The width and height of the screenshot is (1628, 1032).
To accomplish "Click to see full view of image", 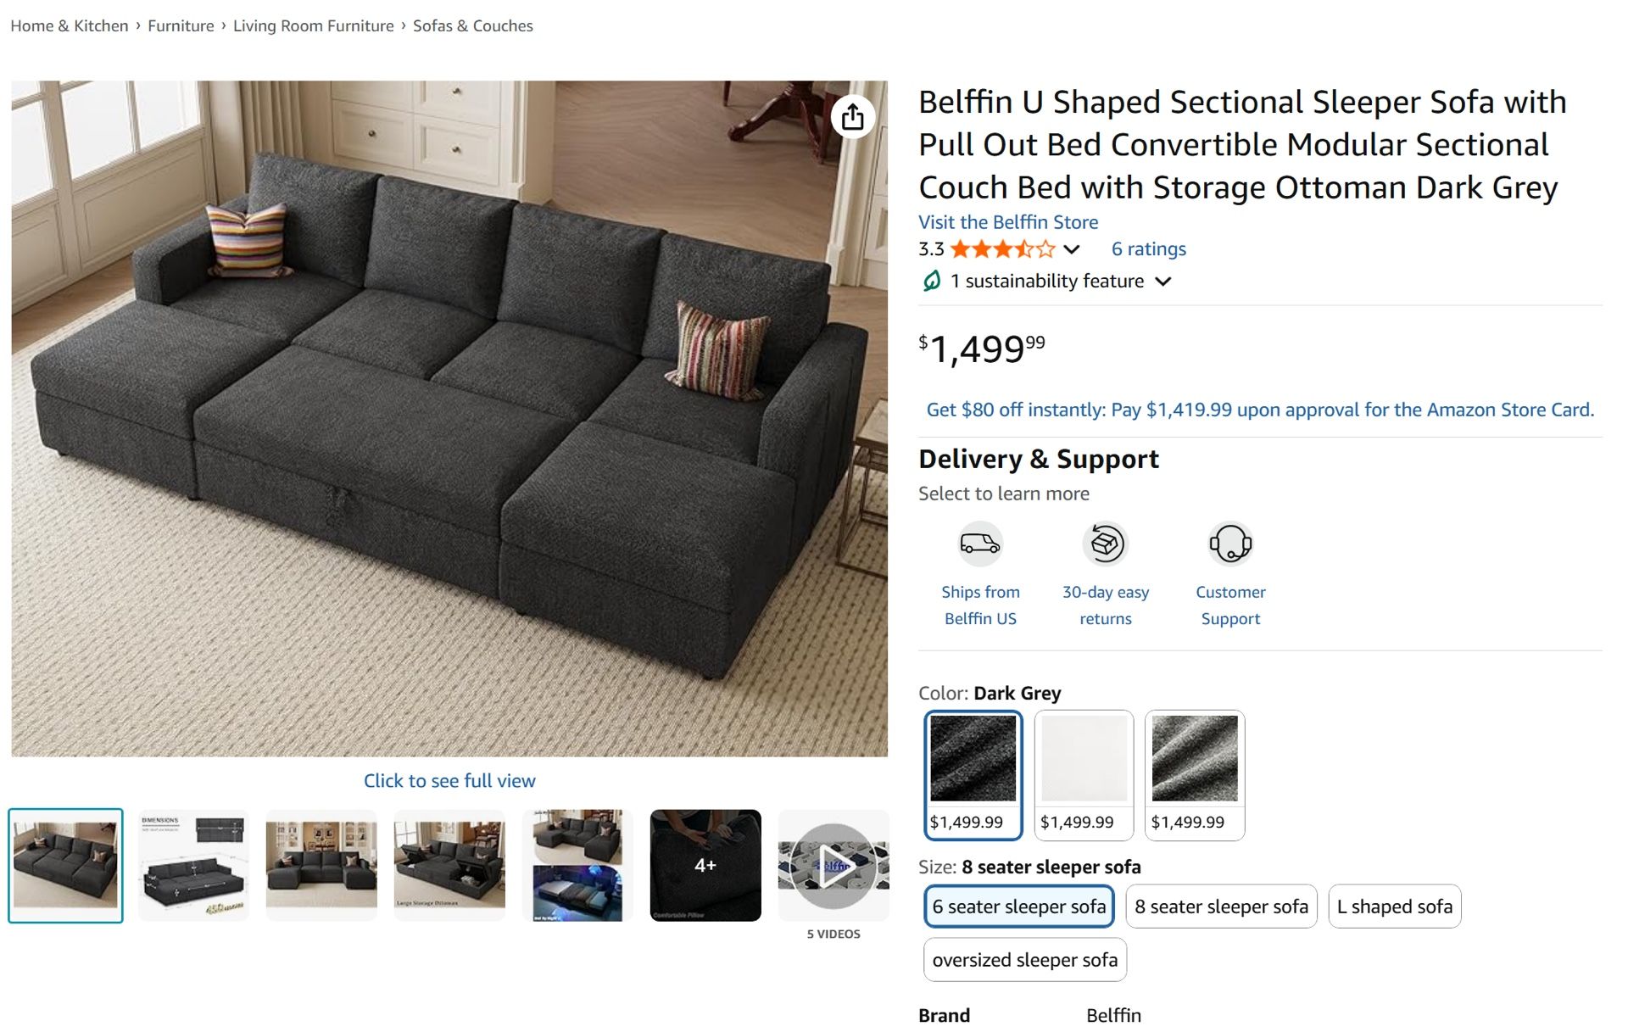I will (x=449, y=780).
